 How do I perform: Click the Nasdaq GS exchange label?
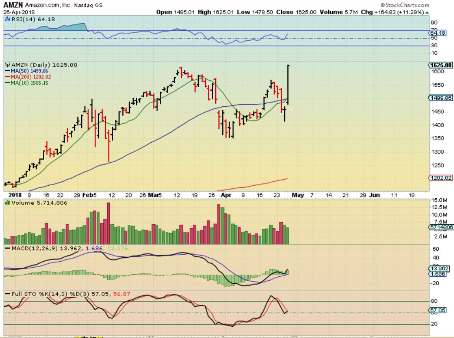[x=88, y=5]
